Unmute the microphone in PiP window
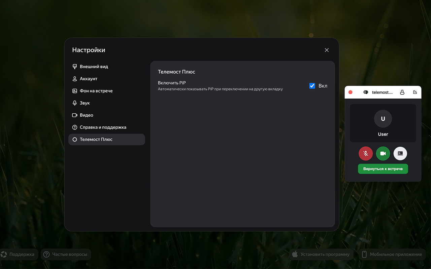 (x=366, y=154)
